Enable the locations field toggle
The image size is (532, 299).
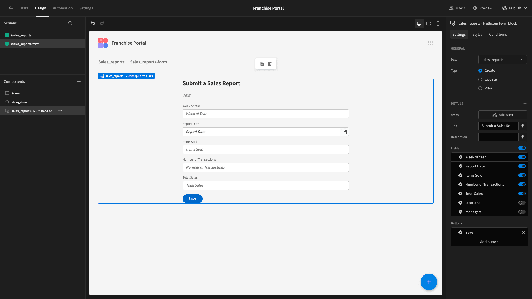522,203
